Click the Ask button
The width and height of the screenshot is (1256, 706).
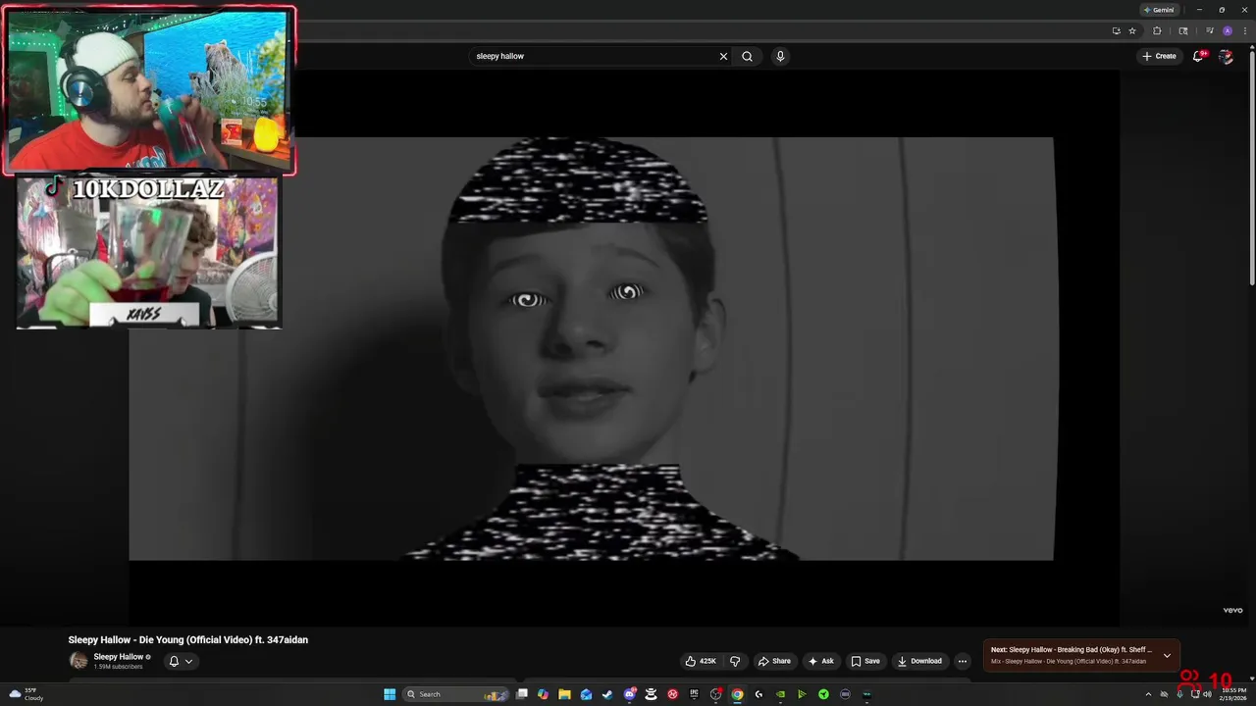[x=820, y=661]
